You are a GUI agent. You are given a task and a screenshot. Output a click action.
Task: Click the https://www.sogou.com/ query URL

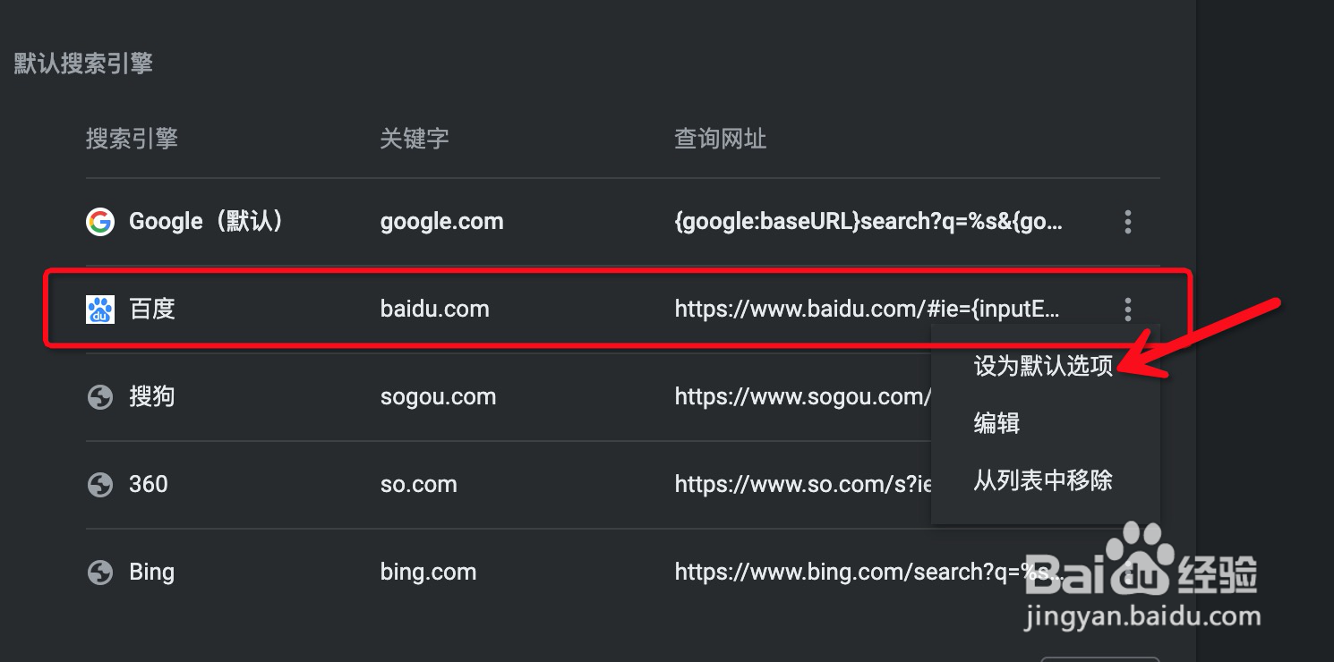[x=803, y=396]
